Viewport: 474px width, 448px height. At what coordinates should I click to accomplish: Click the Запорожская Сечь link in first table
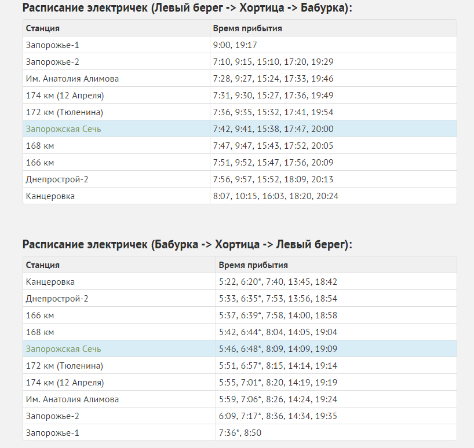pos(63,129)
